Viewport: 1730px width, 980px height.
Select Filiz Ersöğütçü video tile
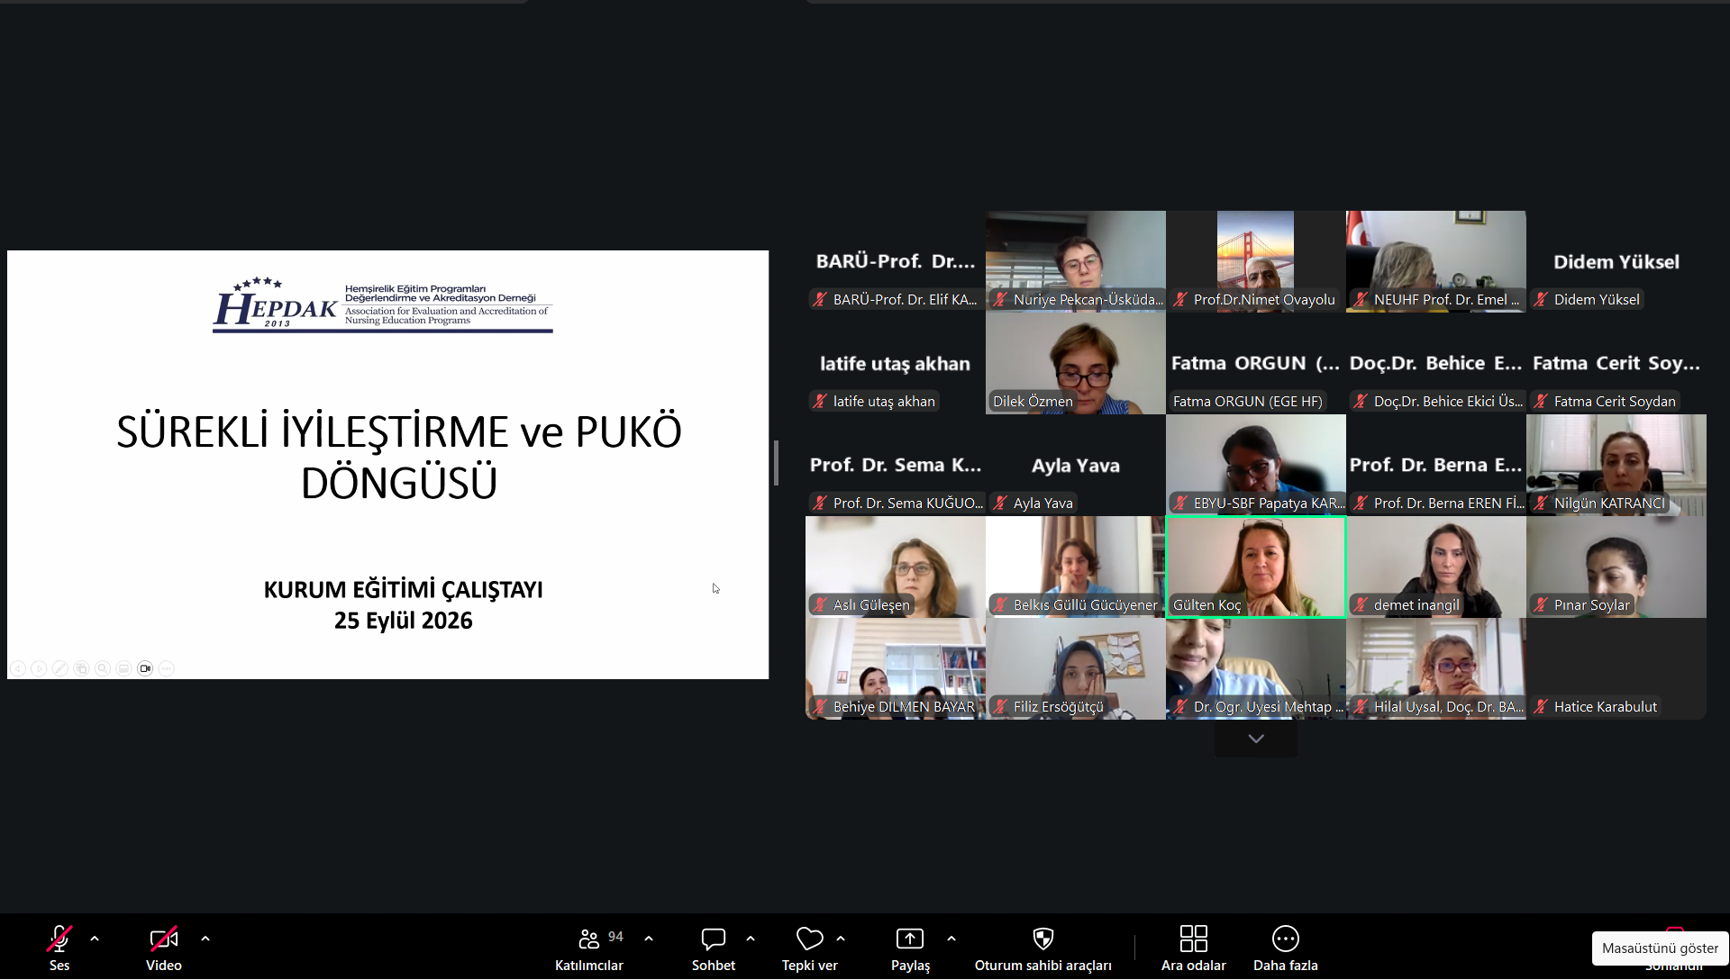pyautogui.click(x=1076, y=668)
